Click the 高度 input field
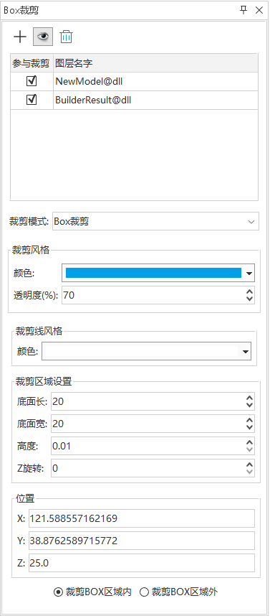Viewport: 270px width, 616px height. pyautogui.click(x=153, y=446)
